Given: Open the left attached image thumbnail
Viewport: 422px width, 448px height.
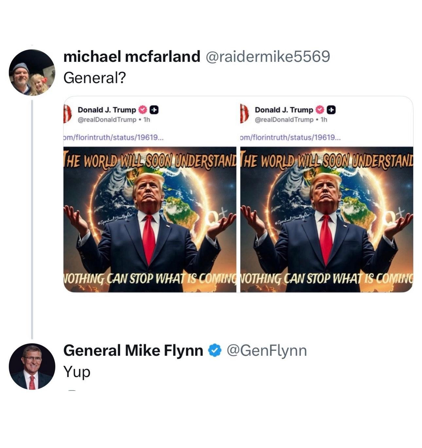Looking at the screenshot, I should tap(149, 219).
